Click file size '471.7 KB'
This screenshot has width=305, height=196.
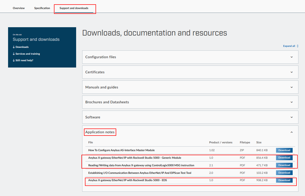pyautogui.click(x=262, y=165)
